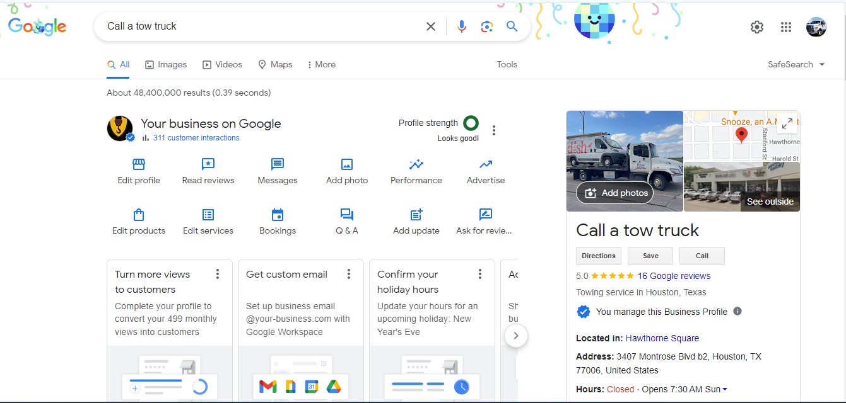
Task: Expand the SafeSearch dropdown
Action: [822, 64]
